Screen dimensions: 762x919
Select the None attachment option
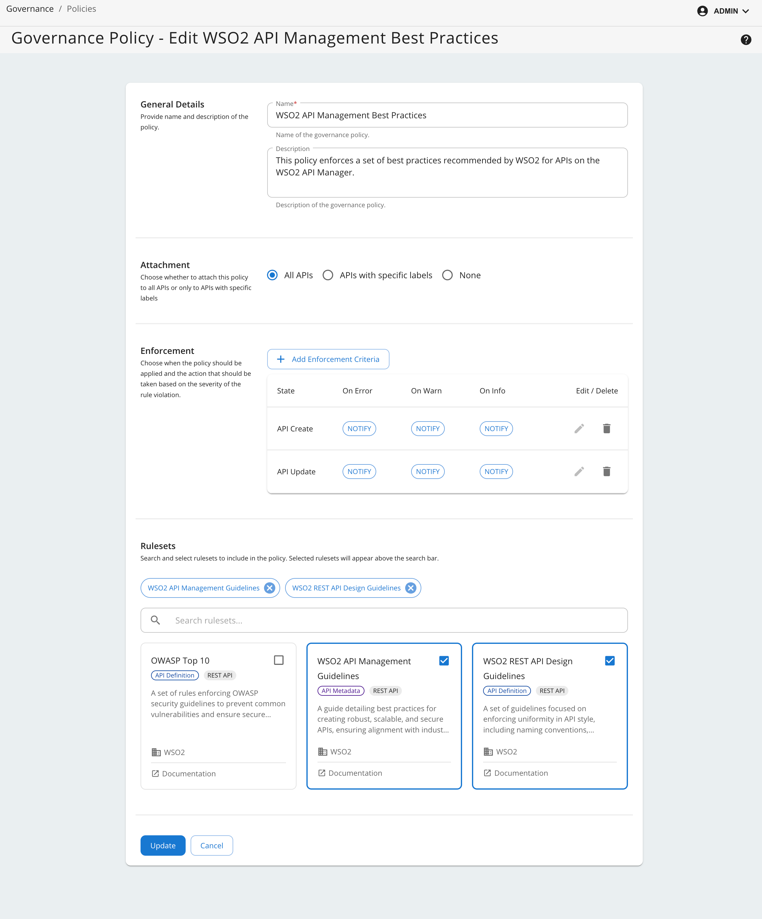coord(447,275)
